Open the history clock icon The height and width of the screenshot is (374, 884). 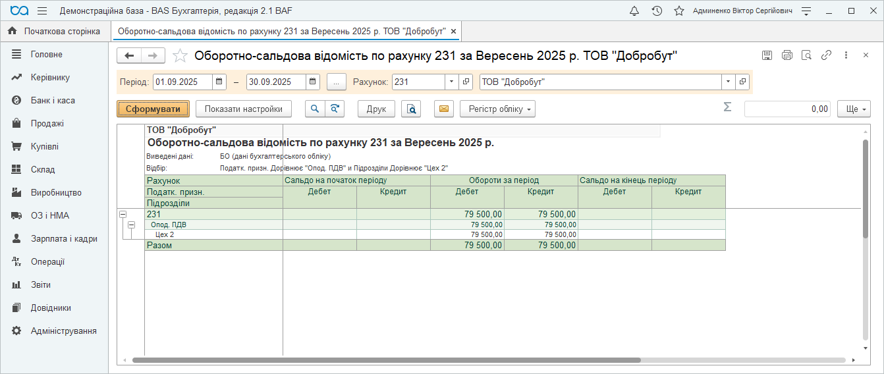(657, 11)
